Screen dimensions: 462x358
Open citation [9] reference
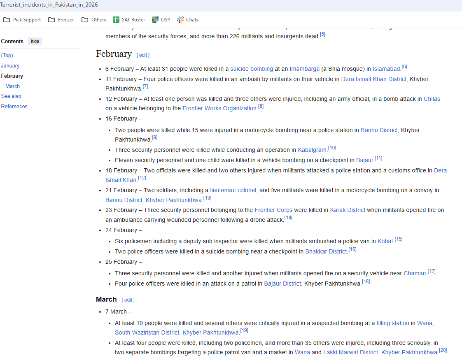[x=155, y=137]
